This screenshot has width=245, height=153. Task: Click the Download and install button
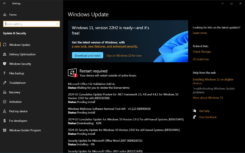point(88,55)
